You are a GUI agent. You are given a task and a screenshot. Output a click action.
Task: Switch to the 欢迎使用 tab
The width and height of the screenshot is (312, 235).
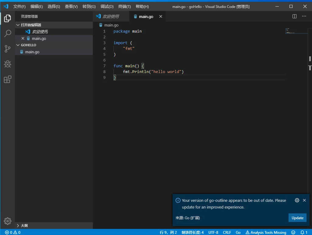pyautogui.click(x=111, y=16)
